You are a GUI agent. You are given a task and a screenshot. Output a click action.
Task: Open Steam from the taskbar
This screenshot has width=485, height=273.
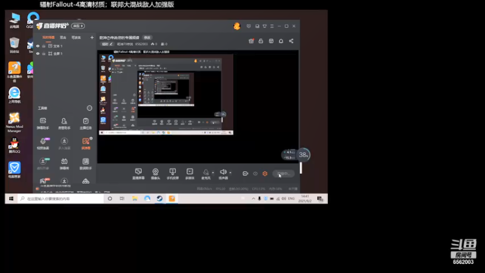click(x=159, y=199)
